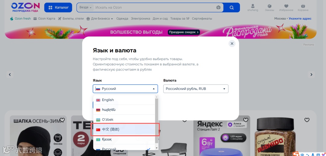
Task: Open the Избранное heart icon
Action: (286, 8)
